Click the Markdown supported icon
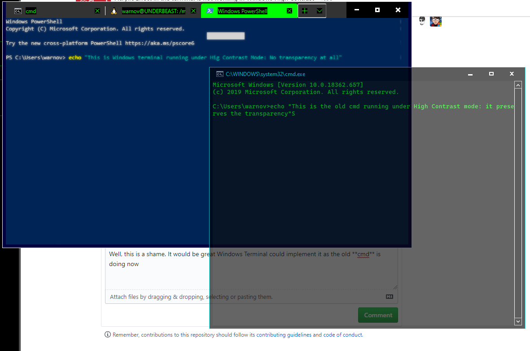Viewport: 530px width, 351px height. tap(390, 297)
